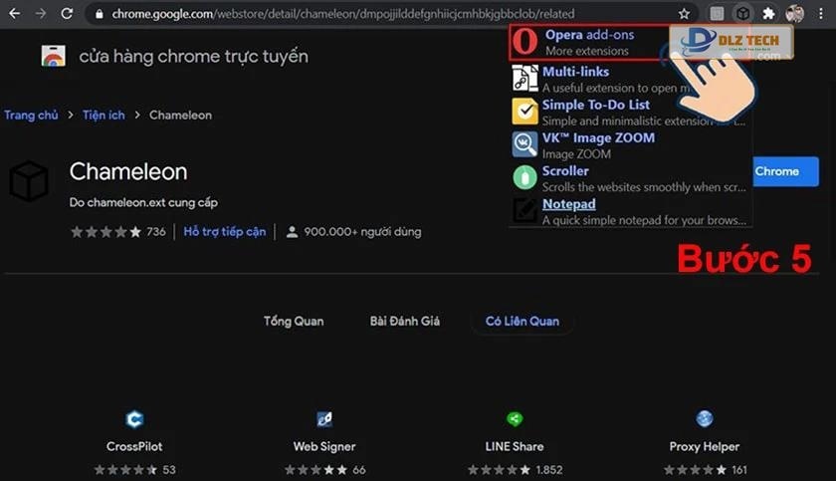
Task: Click the CrossPilot rating 53
Action: [x=134, y=470]
